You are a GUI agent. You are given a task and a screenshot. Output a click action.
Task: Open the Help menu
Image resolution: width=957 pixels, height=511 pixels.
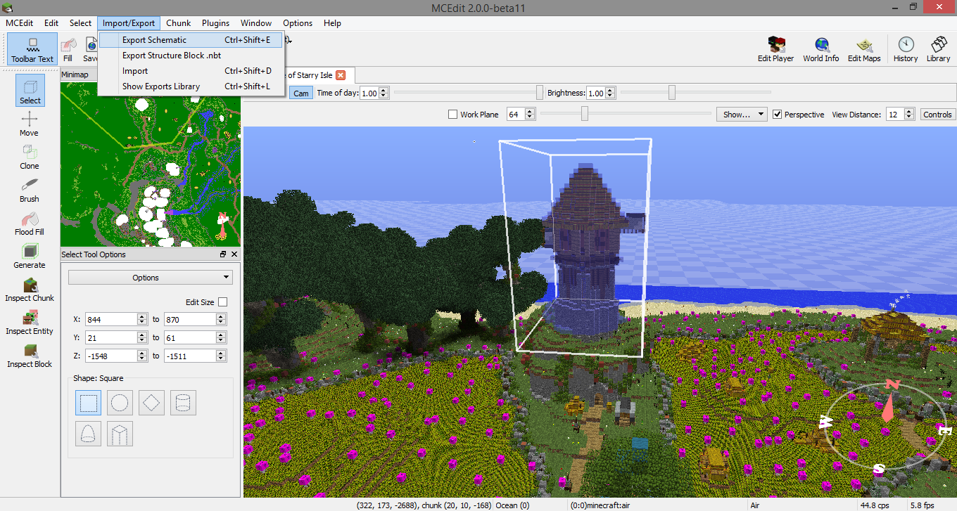(332, 23)
